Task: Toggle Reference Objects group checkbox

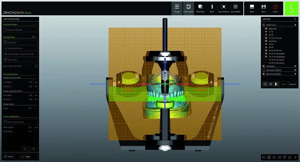Action: pos(264,74)
